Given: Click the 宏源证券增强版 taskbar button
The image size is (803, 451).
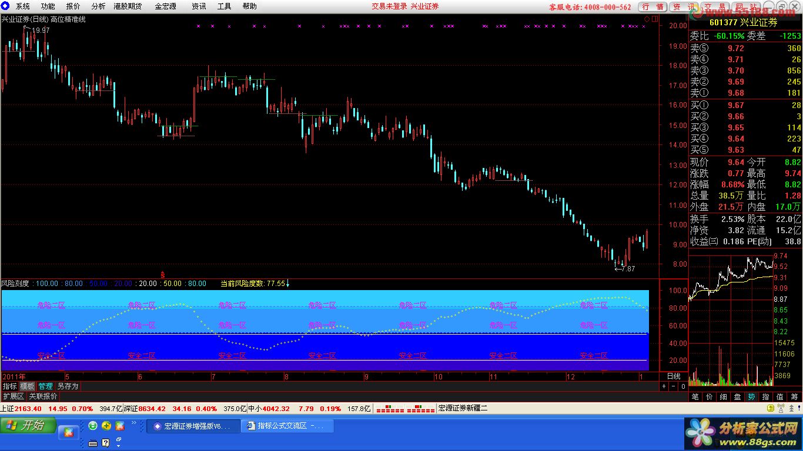Looking at the screenshot, I should [193, 426].
